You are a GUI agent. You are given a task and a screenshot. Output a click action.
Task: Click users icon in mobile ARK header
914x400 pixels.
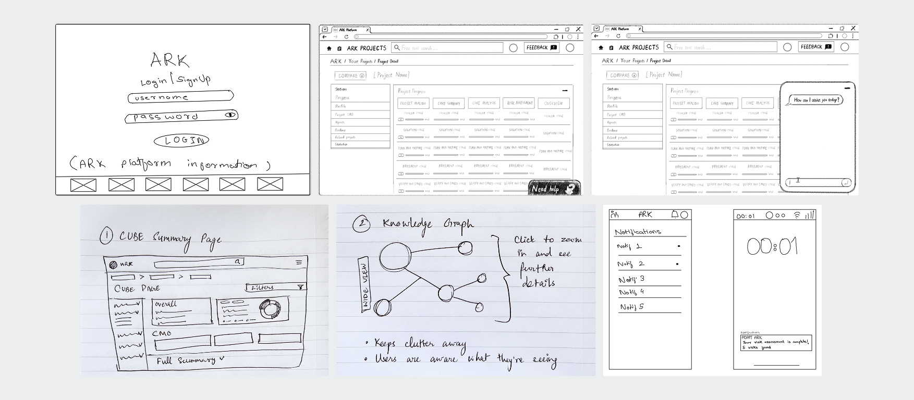(x=614, y=214)
